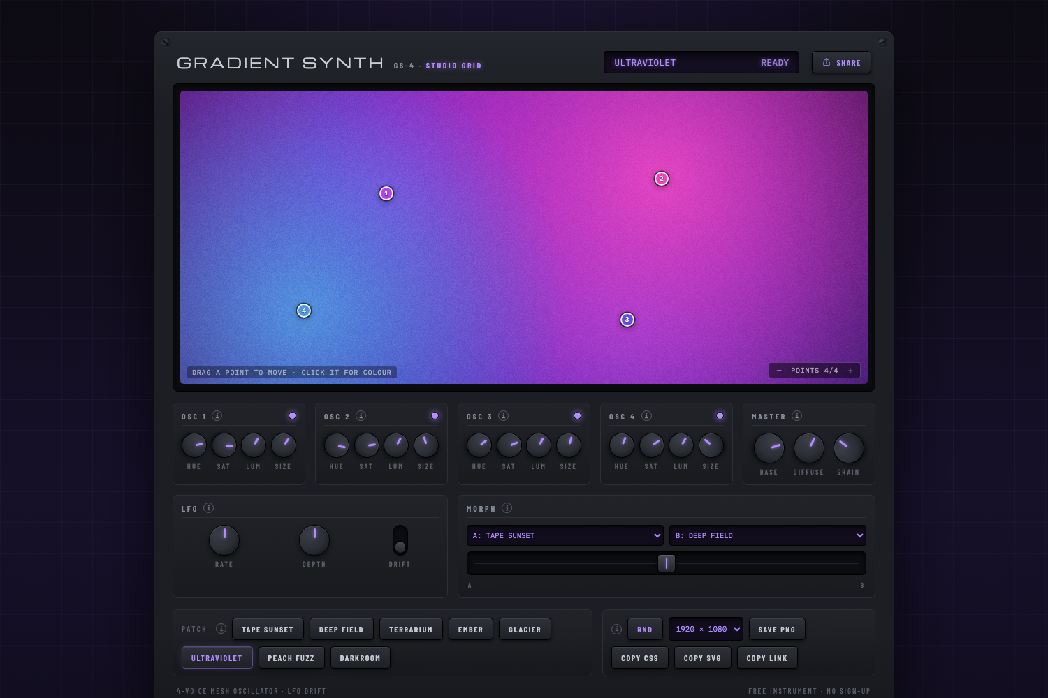
Task: Click the info icon beside RND
Action: 617,629
